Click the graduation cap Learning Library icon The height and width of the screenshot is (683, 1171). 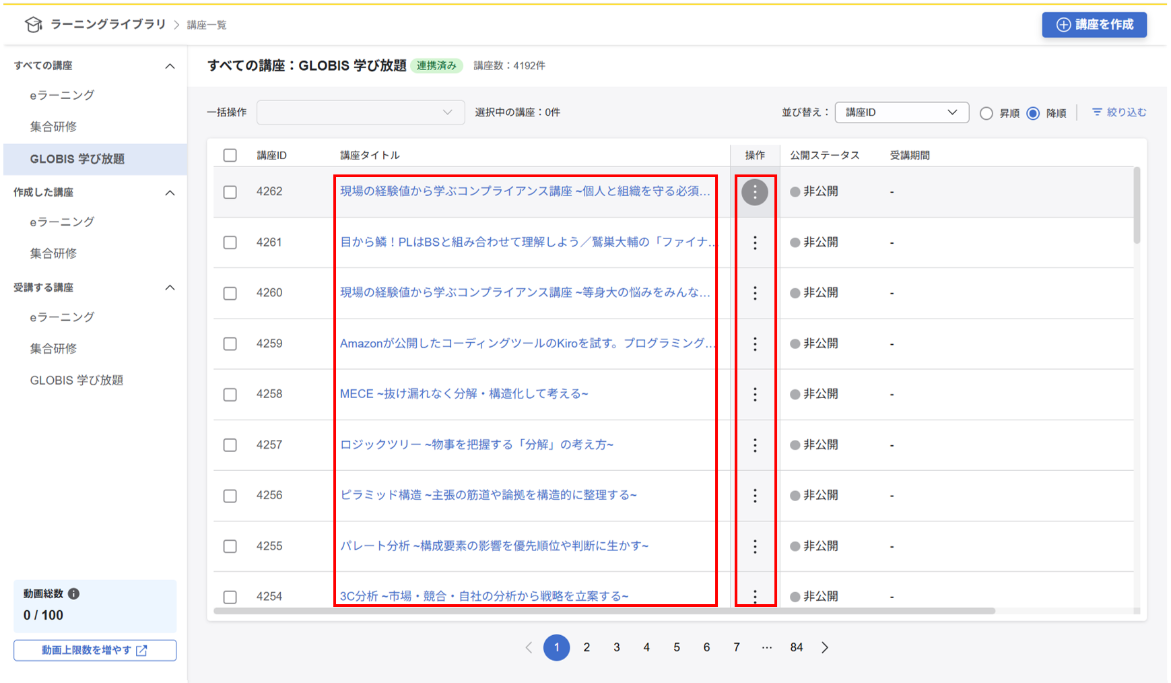[33, 25]
